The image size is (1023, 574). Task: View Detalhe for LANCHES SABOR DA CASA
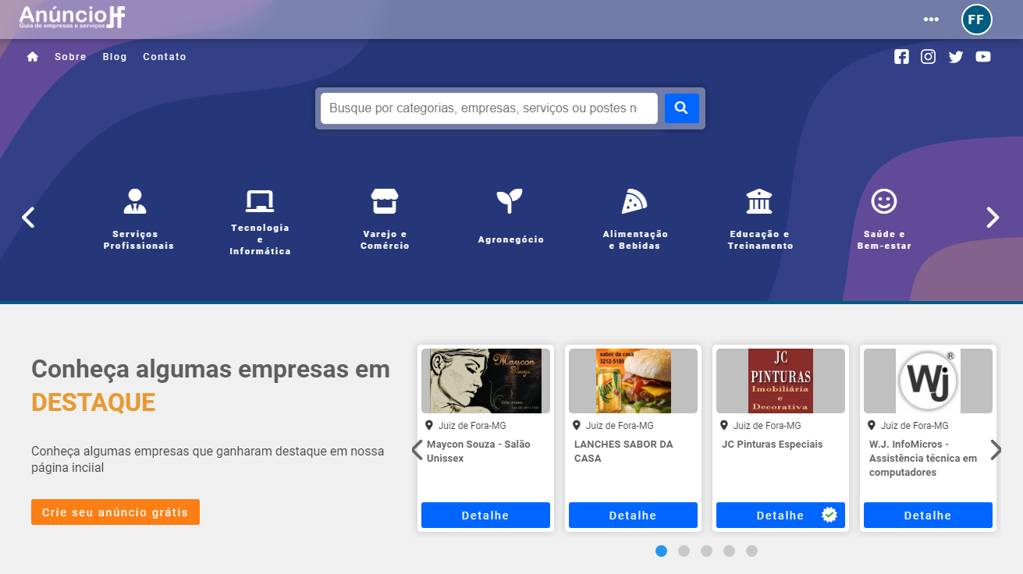tap(633, 516)
